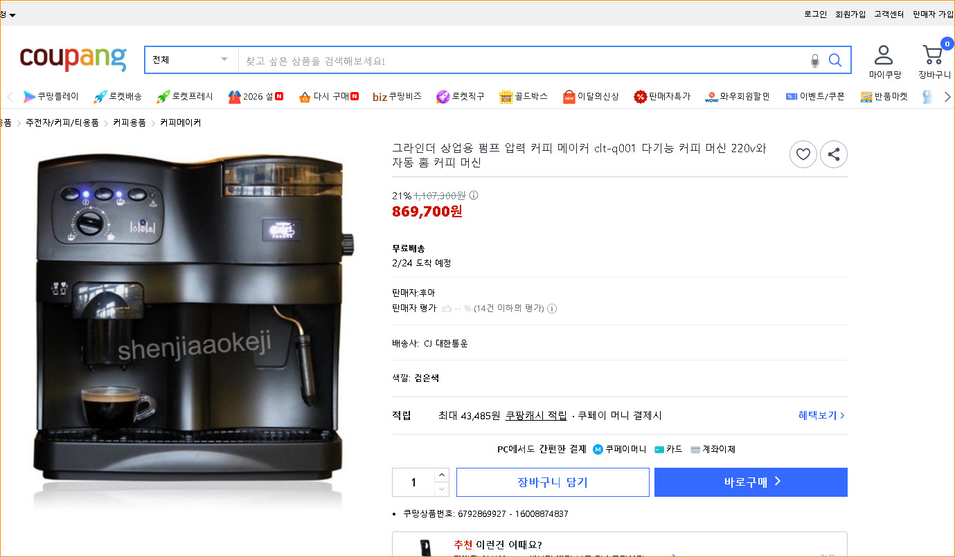Expand more categories with right carousel arrow
Image resolution: width=955 pixels, height=557 pixels.
coord(947,96)
